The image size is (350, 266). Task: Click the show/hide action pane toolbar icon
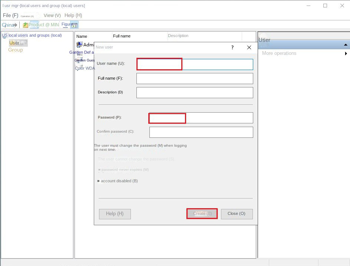coord(75,25)
